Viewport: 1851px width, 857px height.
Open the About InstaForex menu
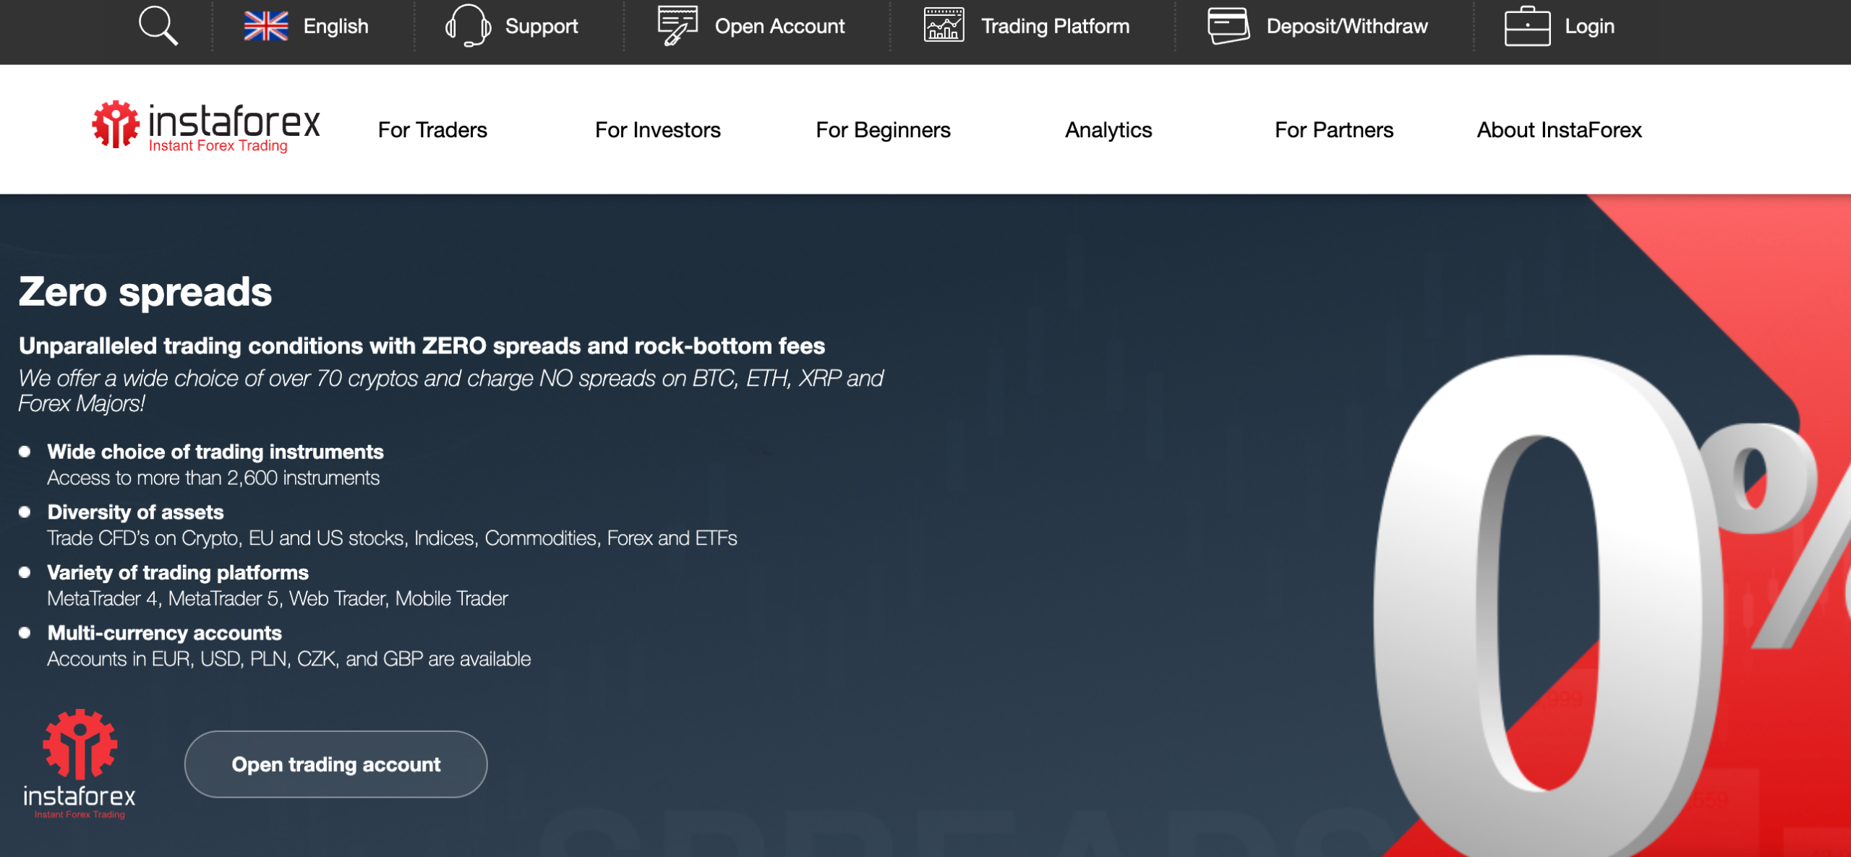[x=1560, y=130]
